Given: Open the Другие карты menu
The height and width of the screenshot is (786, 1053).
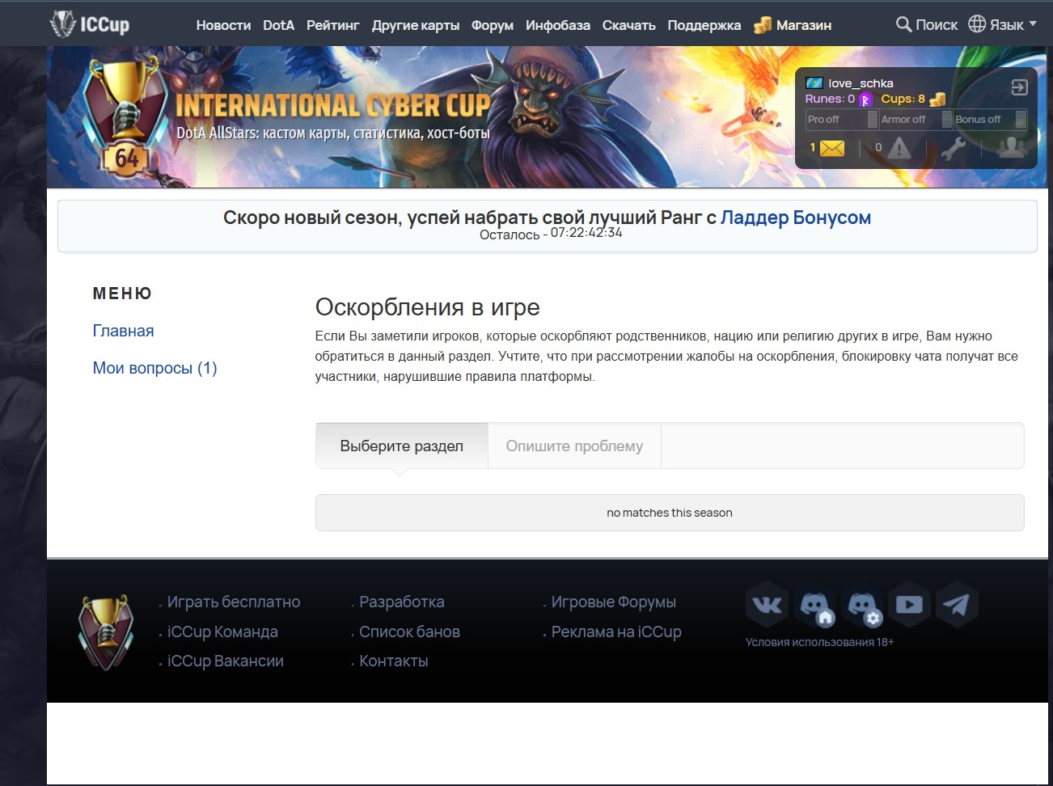Looking at the screenshot, I should [416, 25].
